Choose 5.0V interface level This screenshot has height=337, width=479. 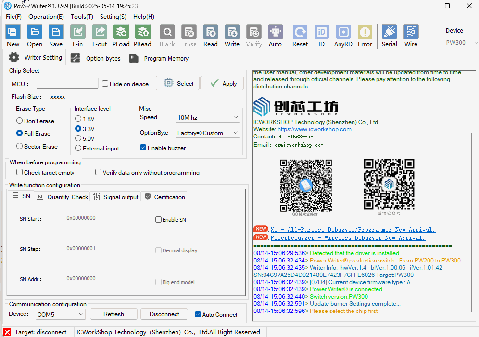click(78, 138)
